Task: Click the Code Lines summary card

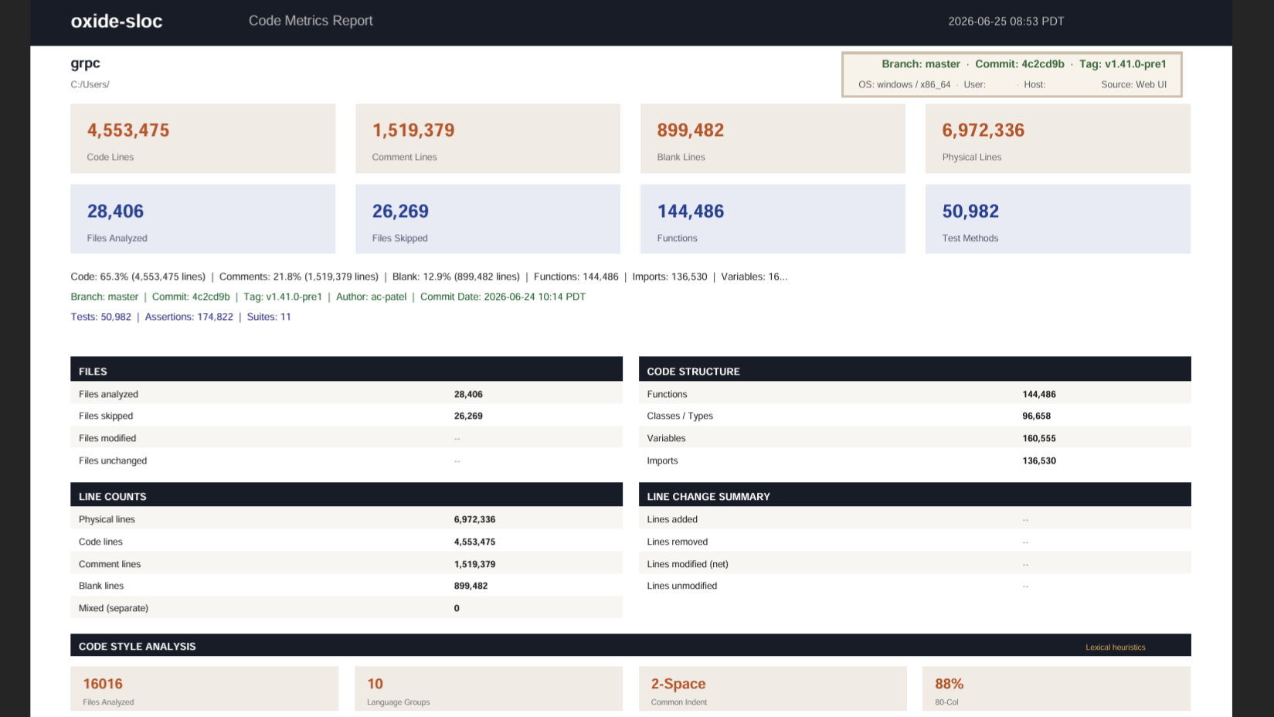Action: pyautogui.click(x=202, y=138)
